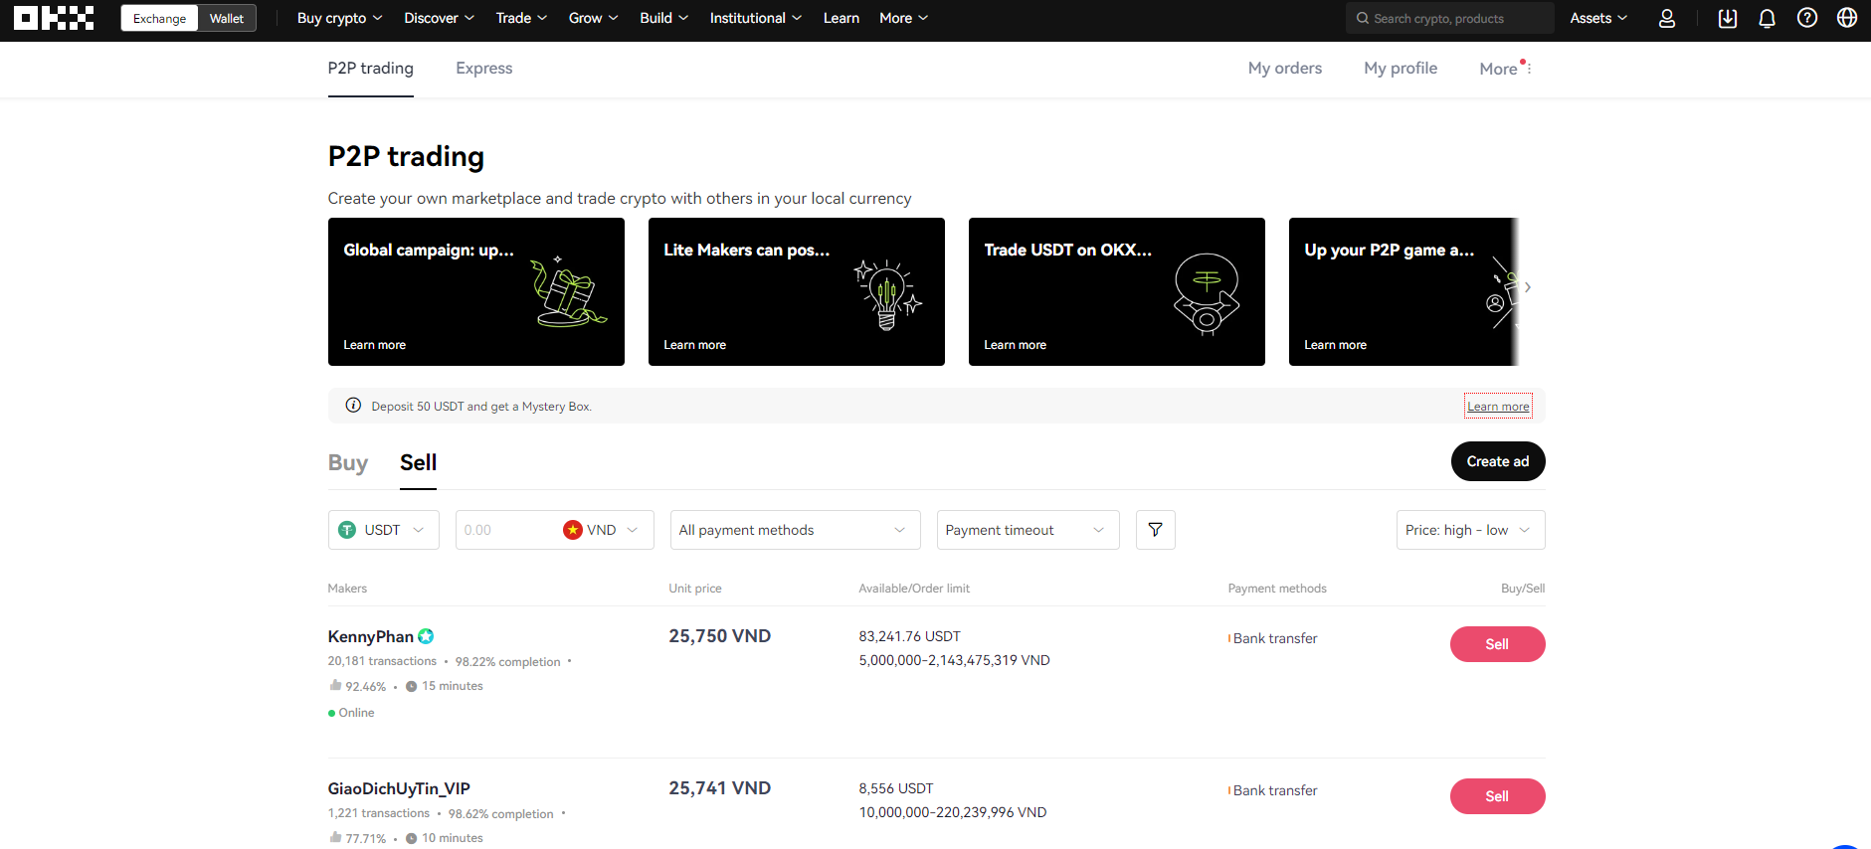The height and width of the screenshot is (849, 1871).
Task: Select the Express tab
Action: tap(483, 68)
